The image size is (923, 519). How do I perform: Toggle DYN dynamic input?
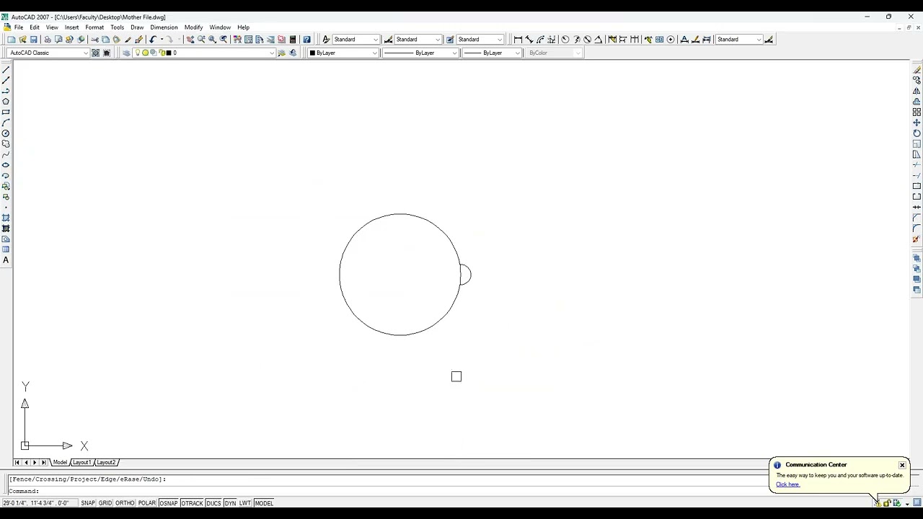coord(230,503)
